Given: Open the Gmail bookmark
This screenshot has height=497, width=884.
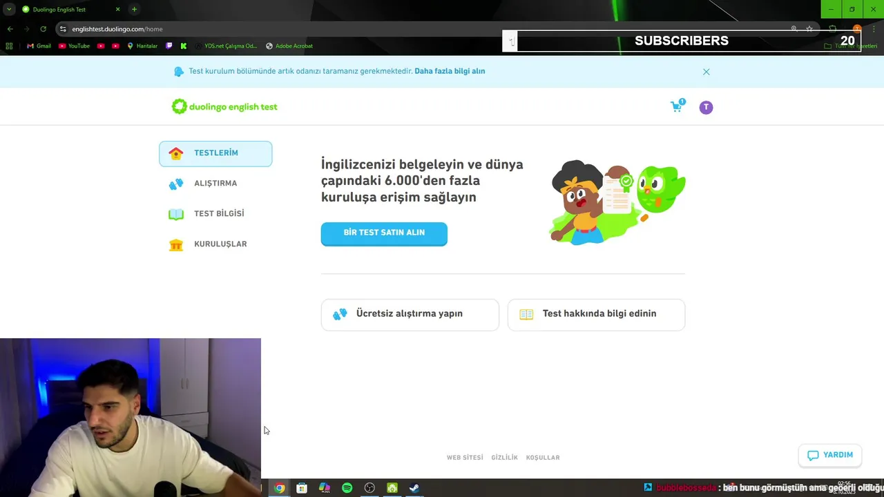Looking at the screenshot, I should pos(39,46).
